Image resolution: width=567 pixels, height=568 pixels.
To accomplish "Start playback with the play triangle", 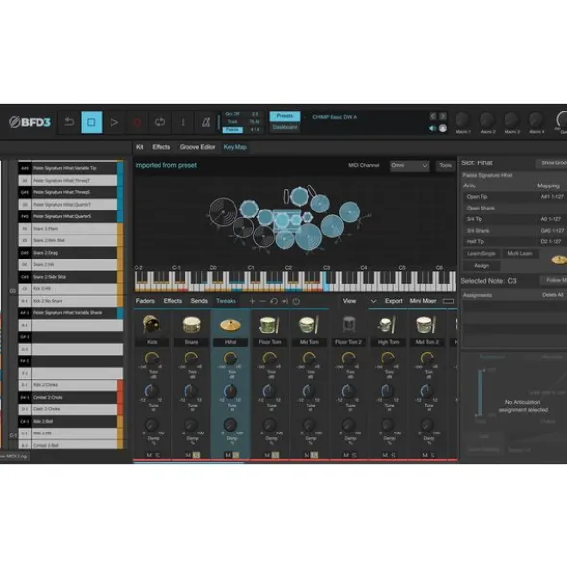I will [114, 122].
